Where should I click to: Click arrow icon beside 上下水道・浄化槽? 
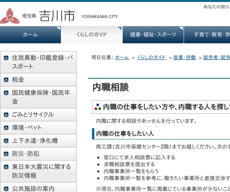pyautogui.click(x=6, y=141)
